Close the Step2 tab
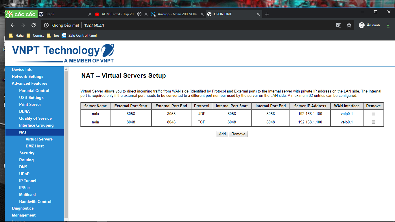395x222 pixels. coord(90,14)
